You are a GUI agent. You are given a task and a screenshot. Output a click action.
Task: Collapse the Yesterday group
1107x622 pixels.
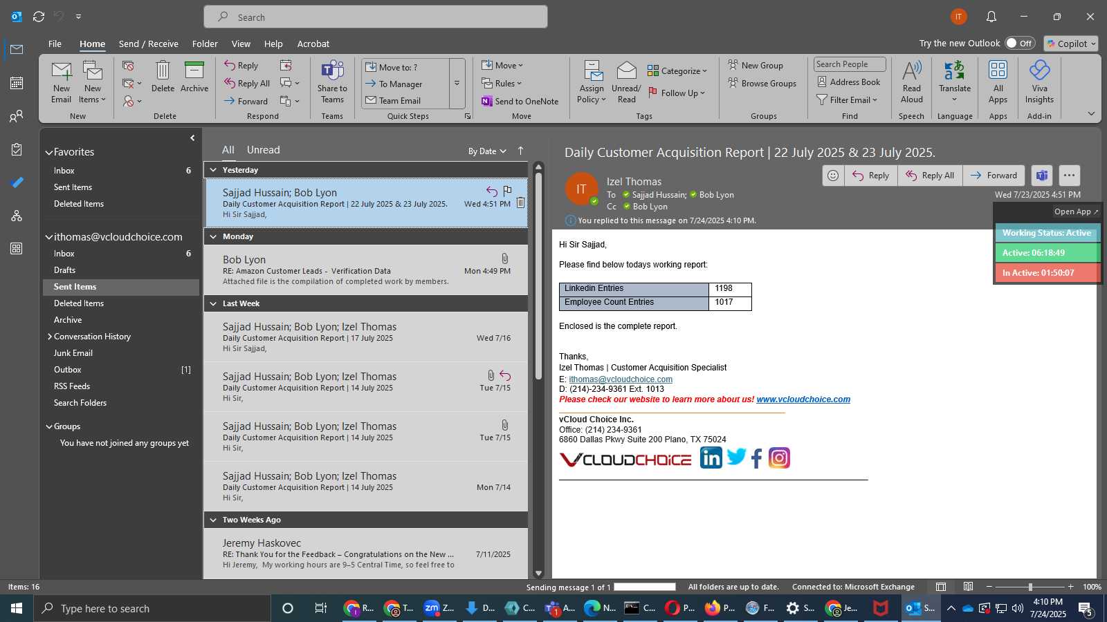pos(213,170)
